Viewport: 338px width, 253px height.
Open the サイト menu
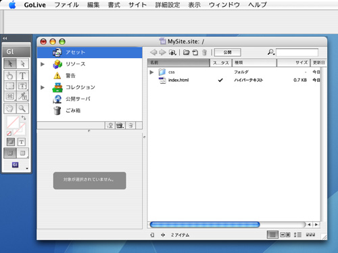pyautogui.click(x=137, y=5)
